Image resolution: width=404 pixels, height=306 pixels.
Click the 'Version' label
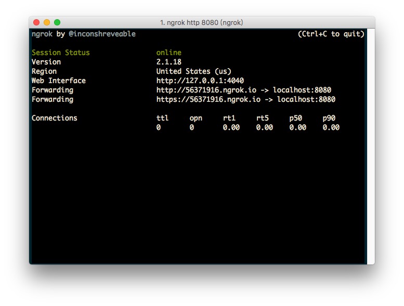(46, 62)
